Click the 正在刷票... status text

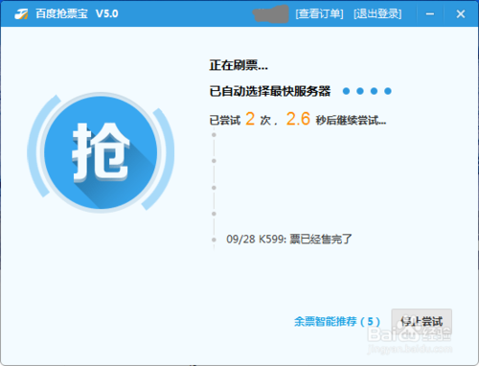239,65
